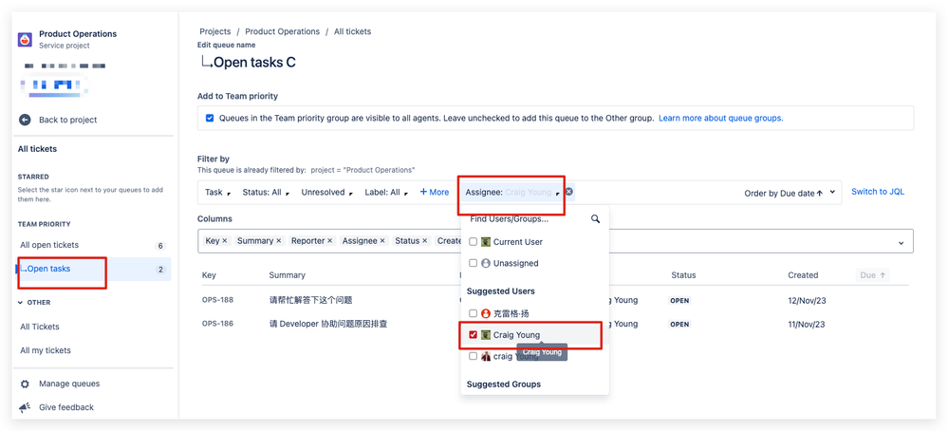
Task: Remove the Summary column tag
Action: 279,240
